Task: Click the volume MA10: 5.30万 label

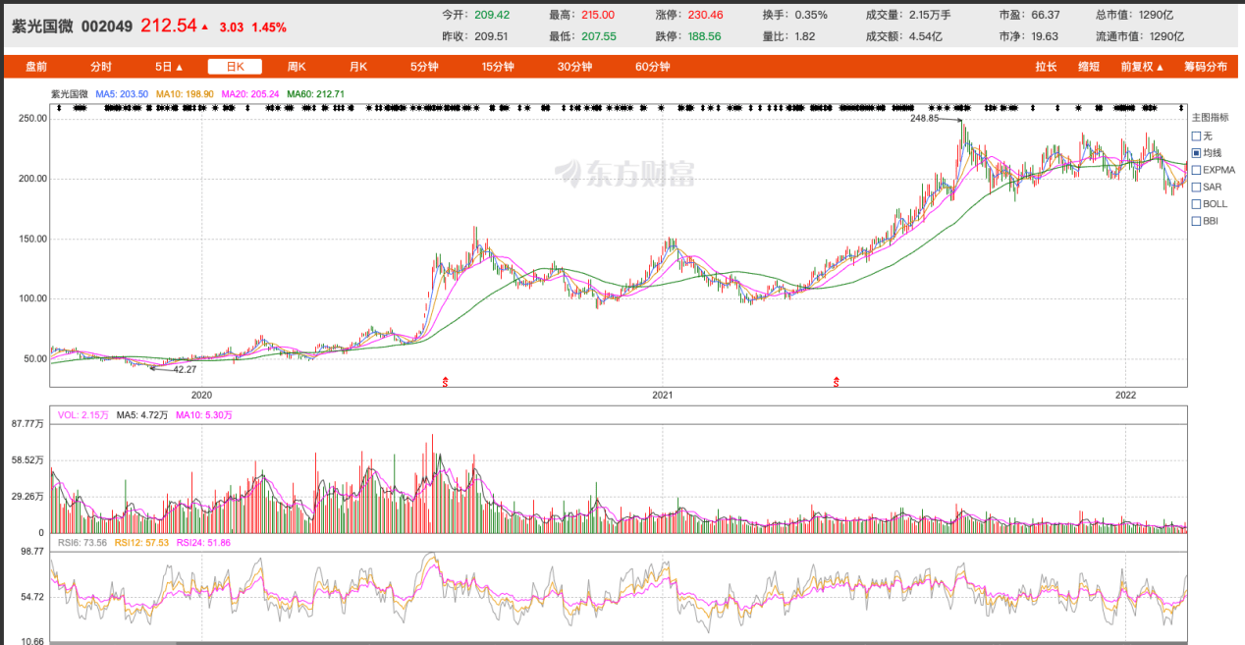Action: (204, 415)
